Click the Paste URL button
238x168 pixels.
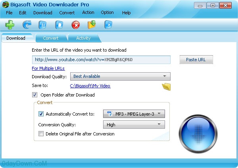(196, 60)
